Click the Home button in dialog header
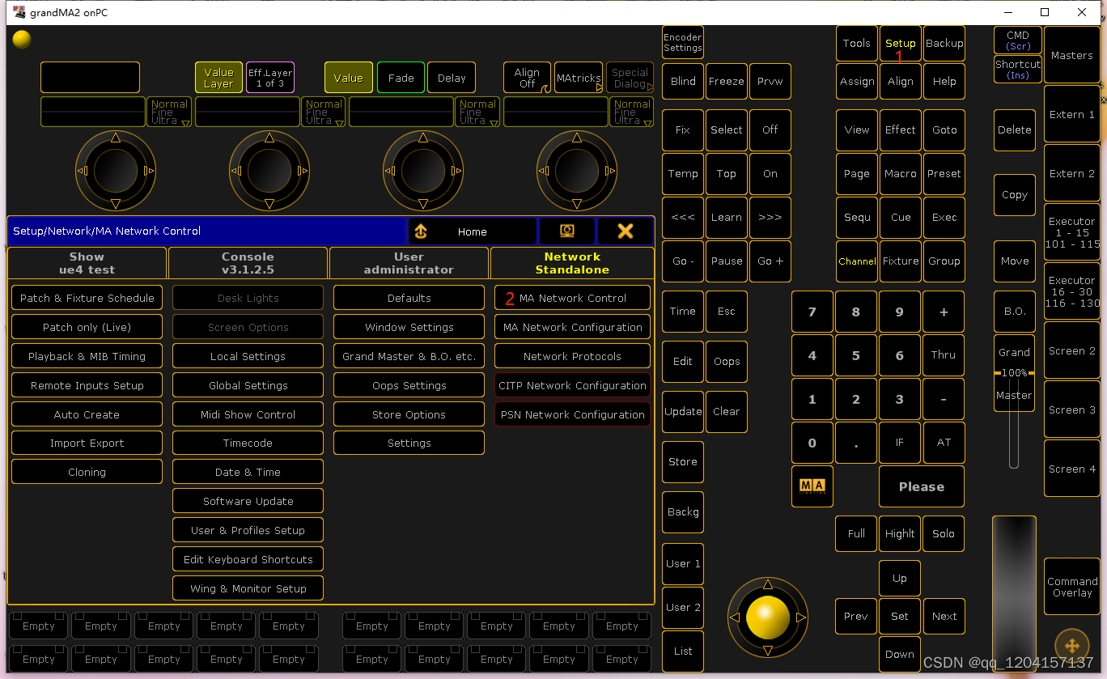Image resolution: width=1107 pixels, height=679 pixels. [x=473, y=231]
